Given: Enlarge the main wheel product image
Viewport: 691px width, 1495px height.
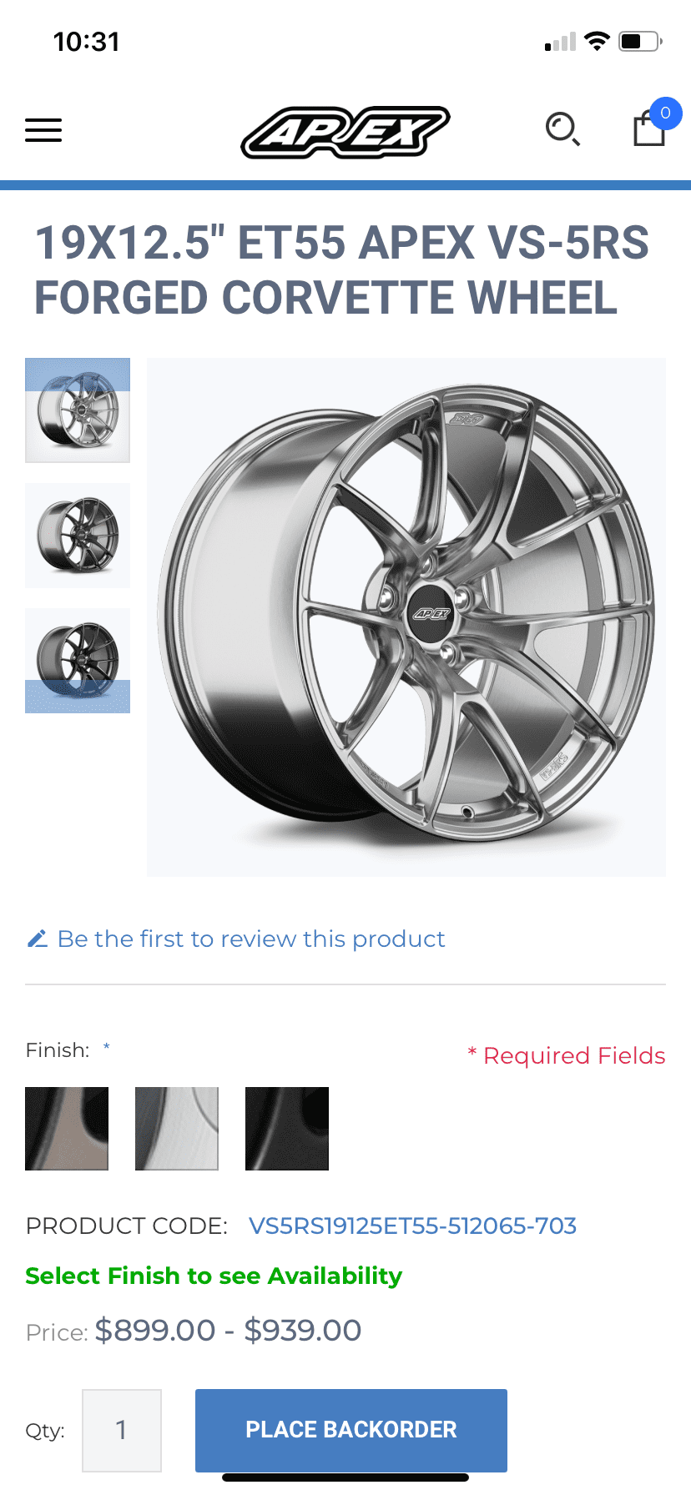Looking at the screenshot, I should pos(406,617).
